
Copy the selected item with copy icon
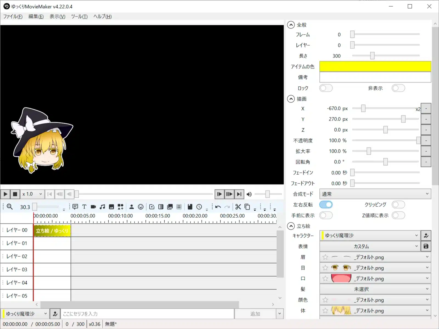(247, 207)
